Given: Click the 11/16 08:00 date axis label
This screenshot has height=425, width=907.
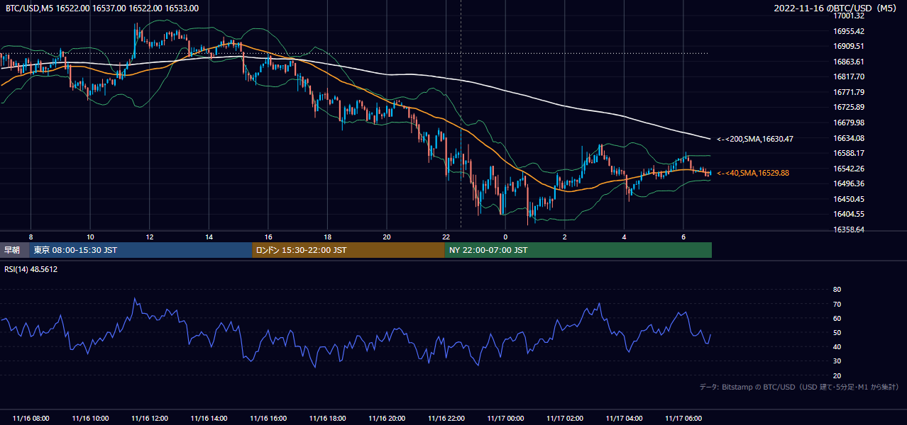Looking at the screenshot, I should 31,419.
